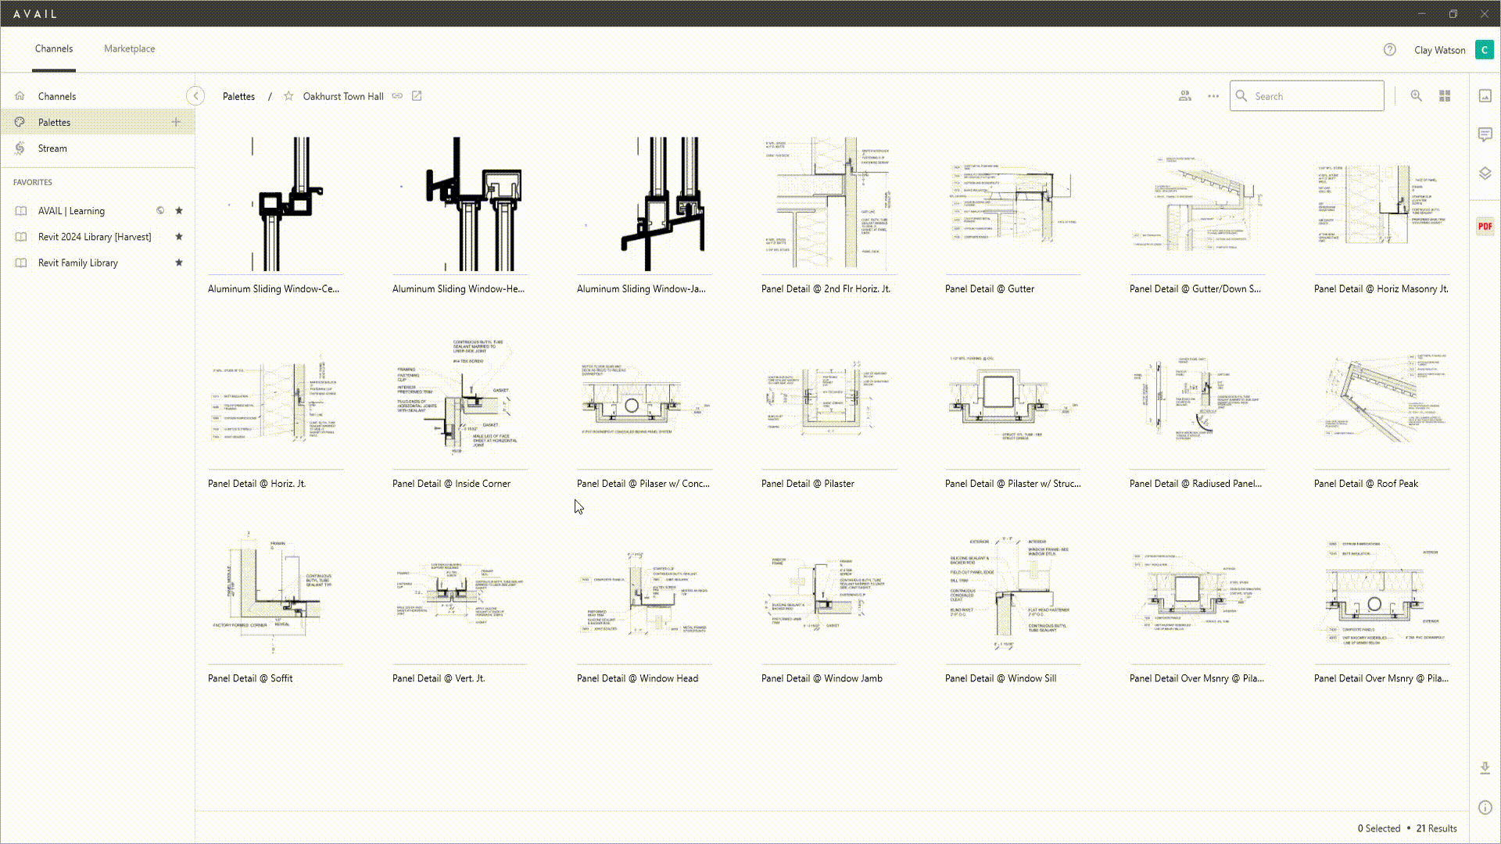Open the share members icon

[1185, 96]
